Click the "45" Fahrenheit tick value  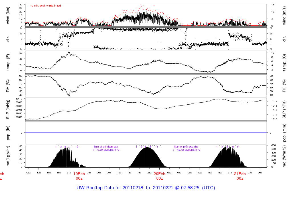(x=21, y=59)
